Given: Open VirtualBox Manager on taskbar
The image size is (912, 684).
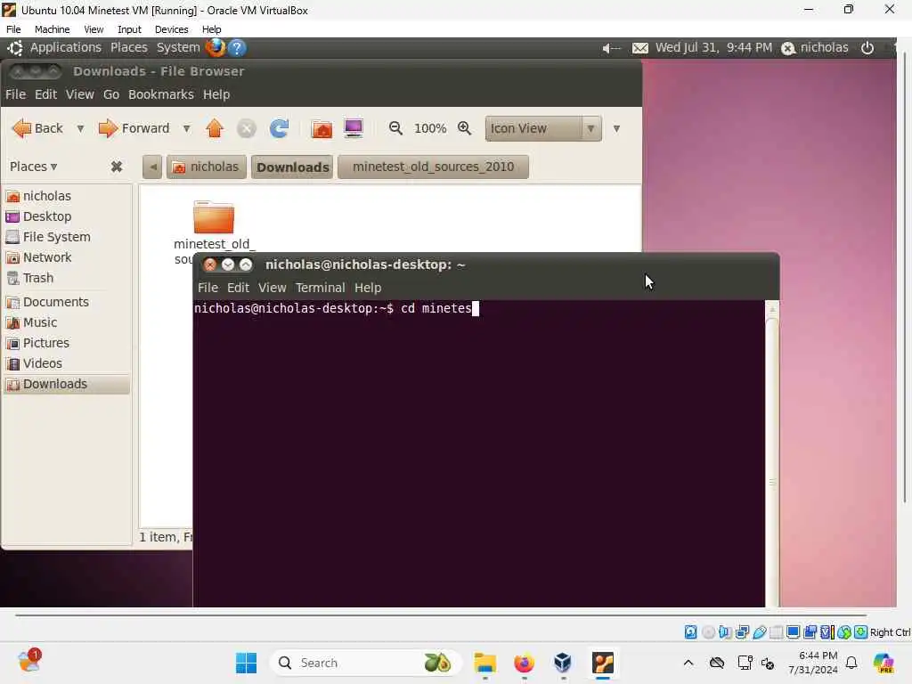Looking at the screenshot, I should [x=563, y=663].
